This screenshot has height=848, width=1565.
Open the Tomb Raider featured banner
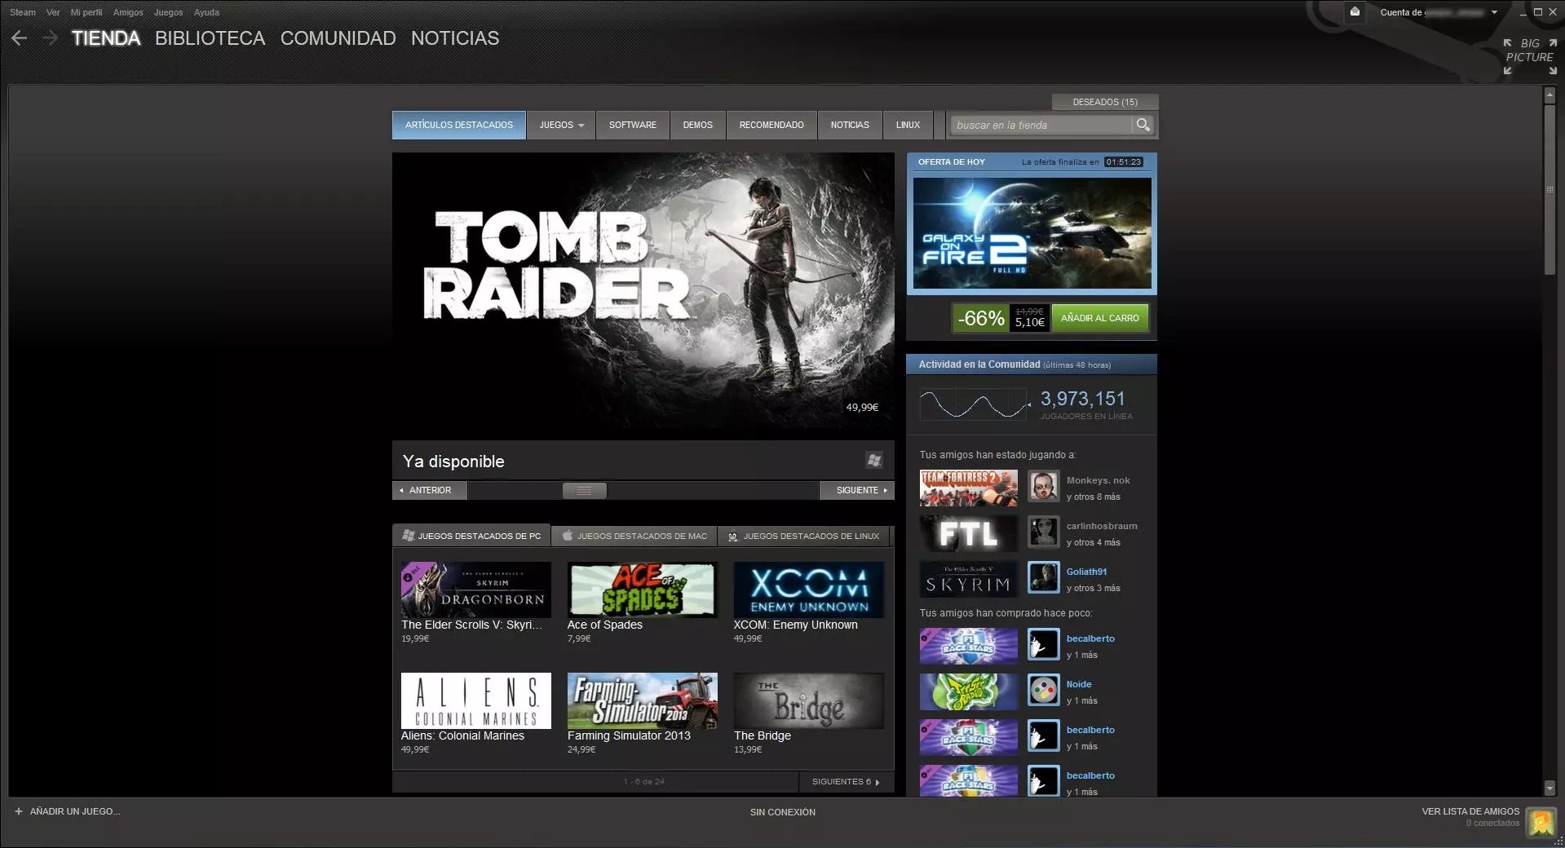click(643, 291)
